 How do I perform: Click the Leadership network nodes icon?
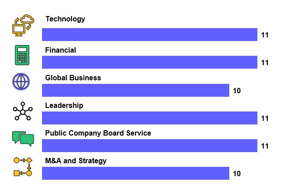(x=22, y=112)
